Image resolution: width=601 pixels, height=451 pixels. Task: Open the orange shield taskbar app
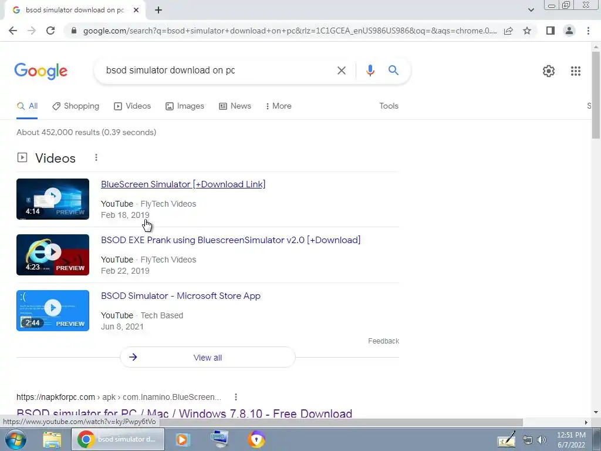point(256,439)
